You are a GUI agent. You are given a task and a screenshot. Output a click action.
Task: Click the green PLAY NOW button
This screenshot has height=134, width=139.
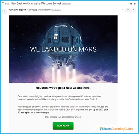(63, 126)
